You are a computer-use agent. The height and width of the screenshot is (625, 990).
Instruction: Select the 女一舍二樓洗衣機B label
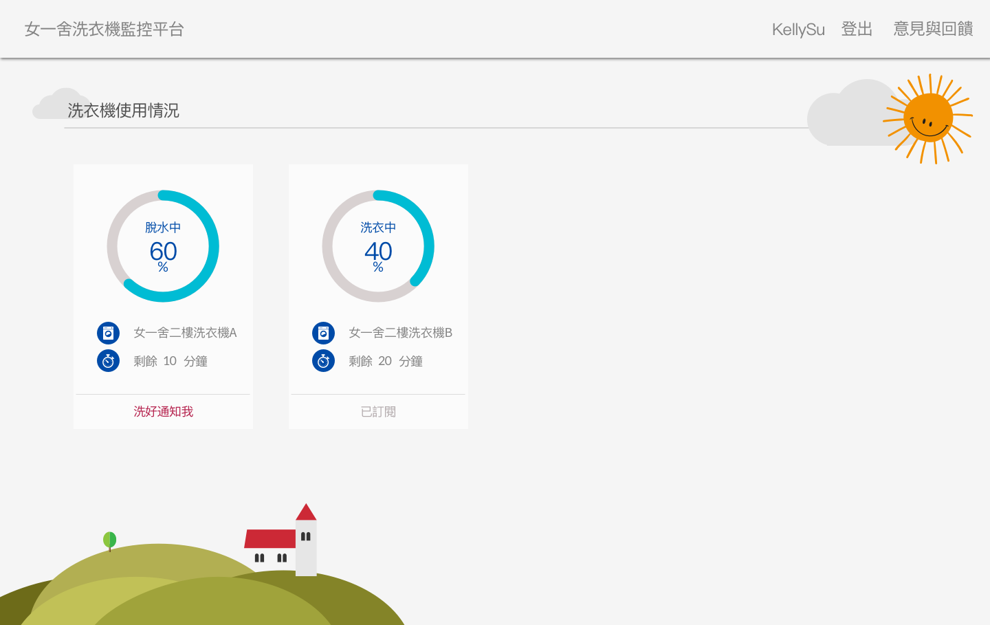(x=400, y=333)
